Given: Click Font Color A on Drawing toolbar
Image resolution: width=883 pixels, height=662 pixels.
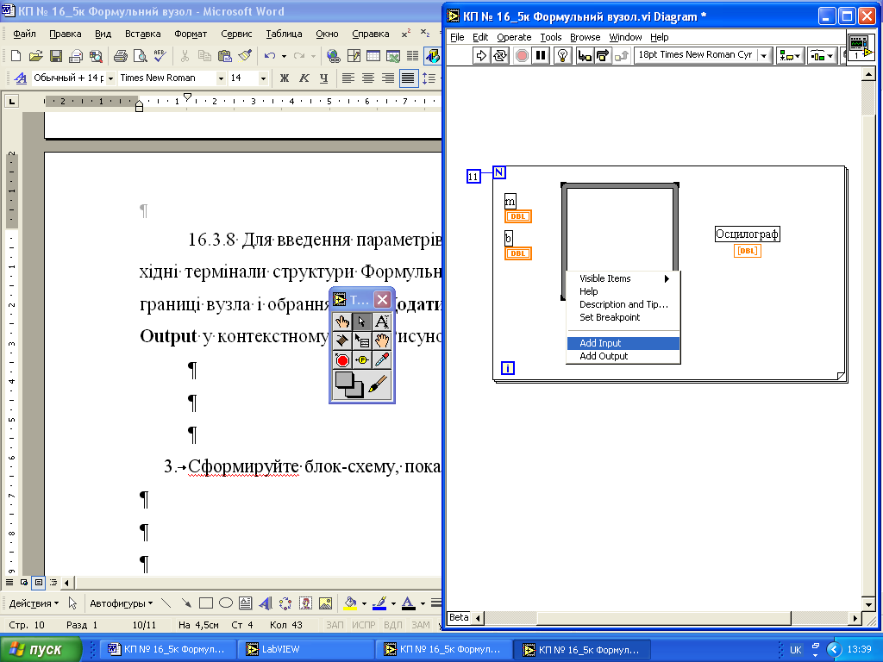Looking at the screenshot, I should point(408,603).
